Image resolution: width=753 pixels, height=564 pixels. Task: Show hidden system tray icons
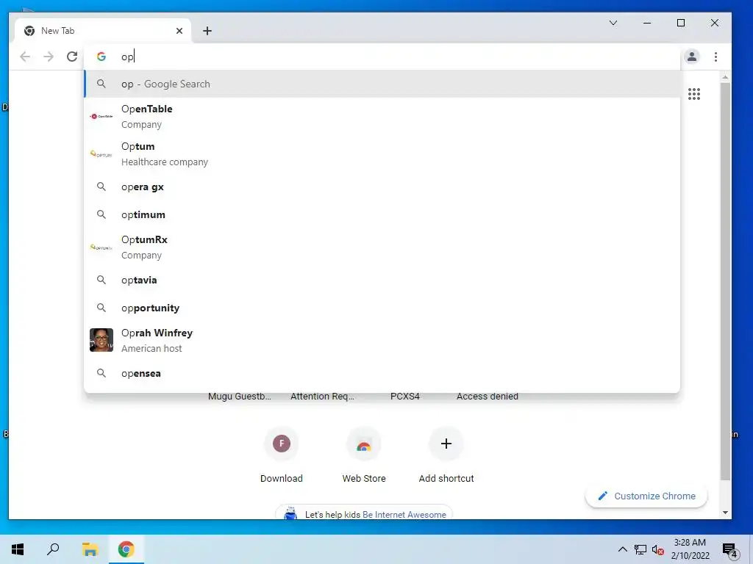[622, 549]
